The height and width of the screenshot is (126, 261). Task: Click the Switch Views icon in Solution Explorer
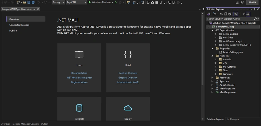pyautogui.click(x=209, y=14)
